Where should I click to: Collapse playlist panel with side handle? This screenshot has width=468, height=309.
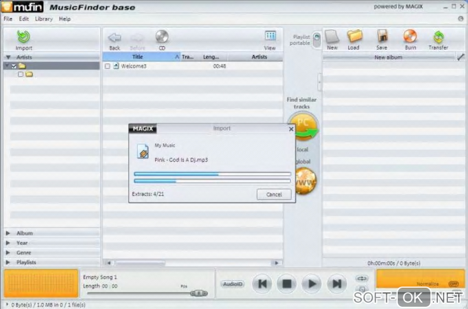coord(320,82)
